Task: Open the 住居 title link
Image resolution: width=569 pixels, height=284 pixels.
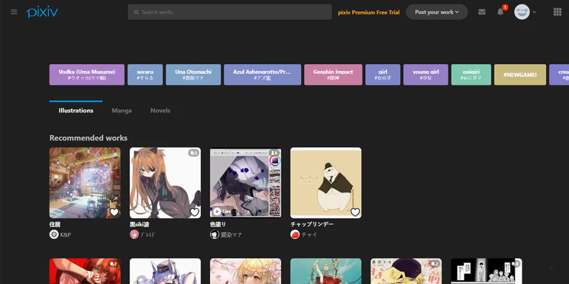Action: pos(55,224)
